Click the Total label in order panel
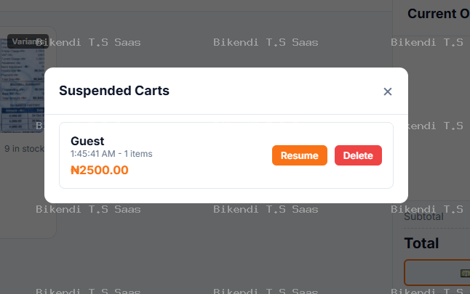 coord(421,243)
